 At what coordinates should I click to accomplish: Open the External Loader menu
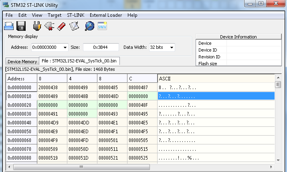(x=106, y=15)
